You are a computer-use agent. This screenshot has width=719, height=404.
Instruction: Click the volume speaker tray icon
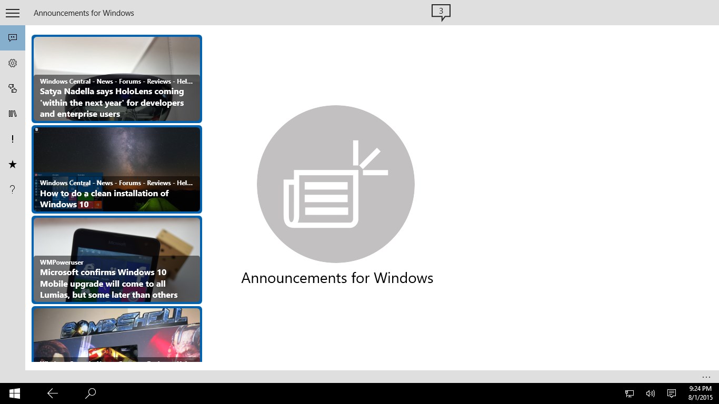click(x=651, y=393)
